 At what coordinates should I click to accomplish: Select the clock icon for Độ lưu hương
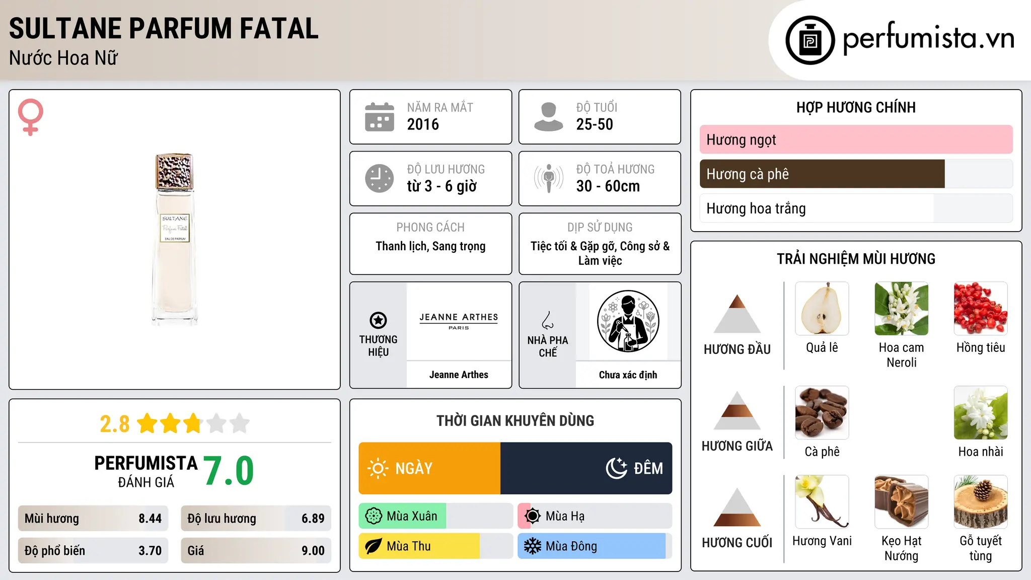(380, 178)
